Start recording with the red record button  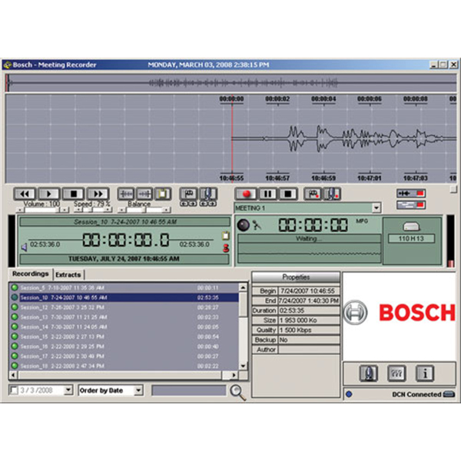[x=247, y=194]
